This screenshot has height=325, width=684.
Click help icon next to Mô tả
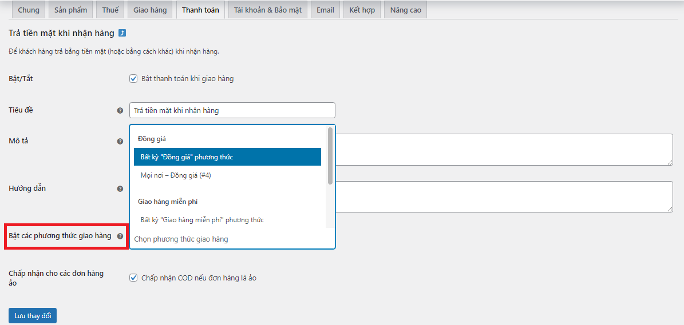(x=120, y=141)
